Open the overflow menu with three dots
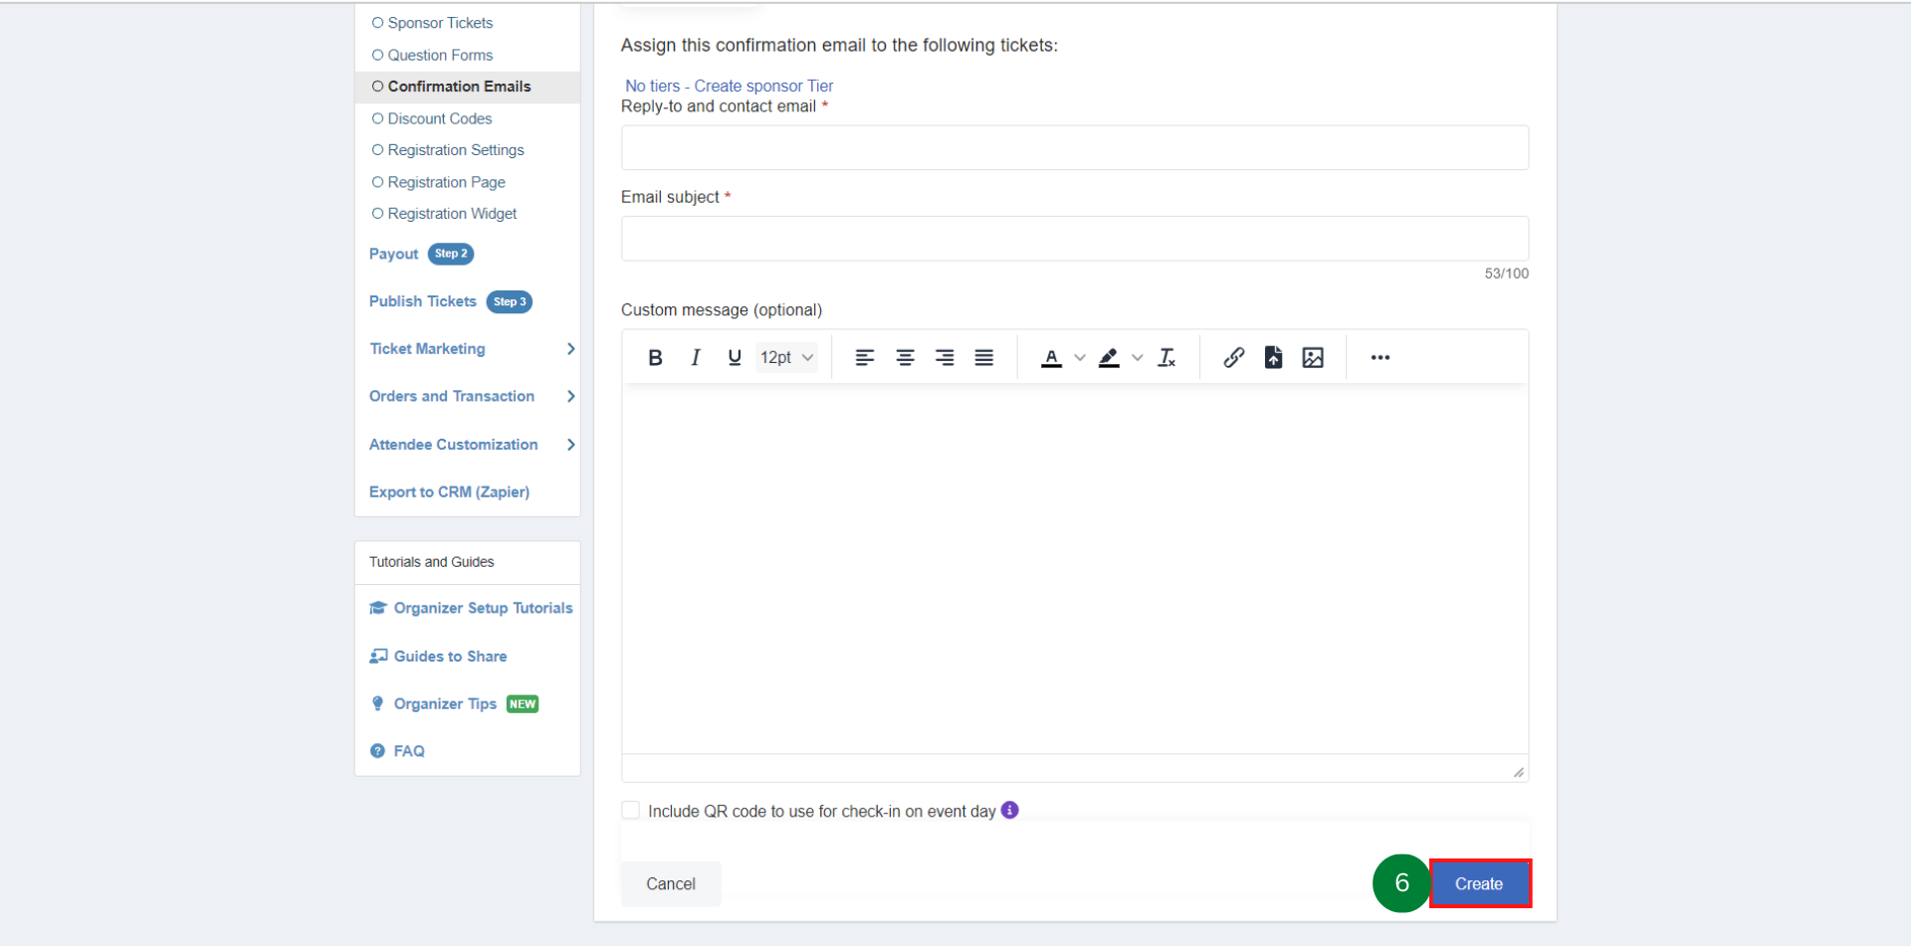The image size is (1911, 946). click(1380, 357)
